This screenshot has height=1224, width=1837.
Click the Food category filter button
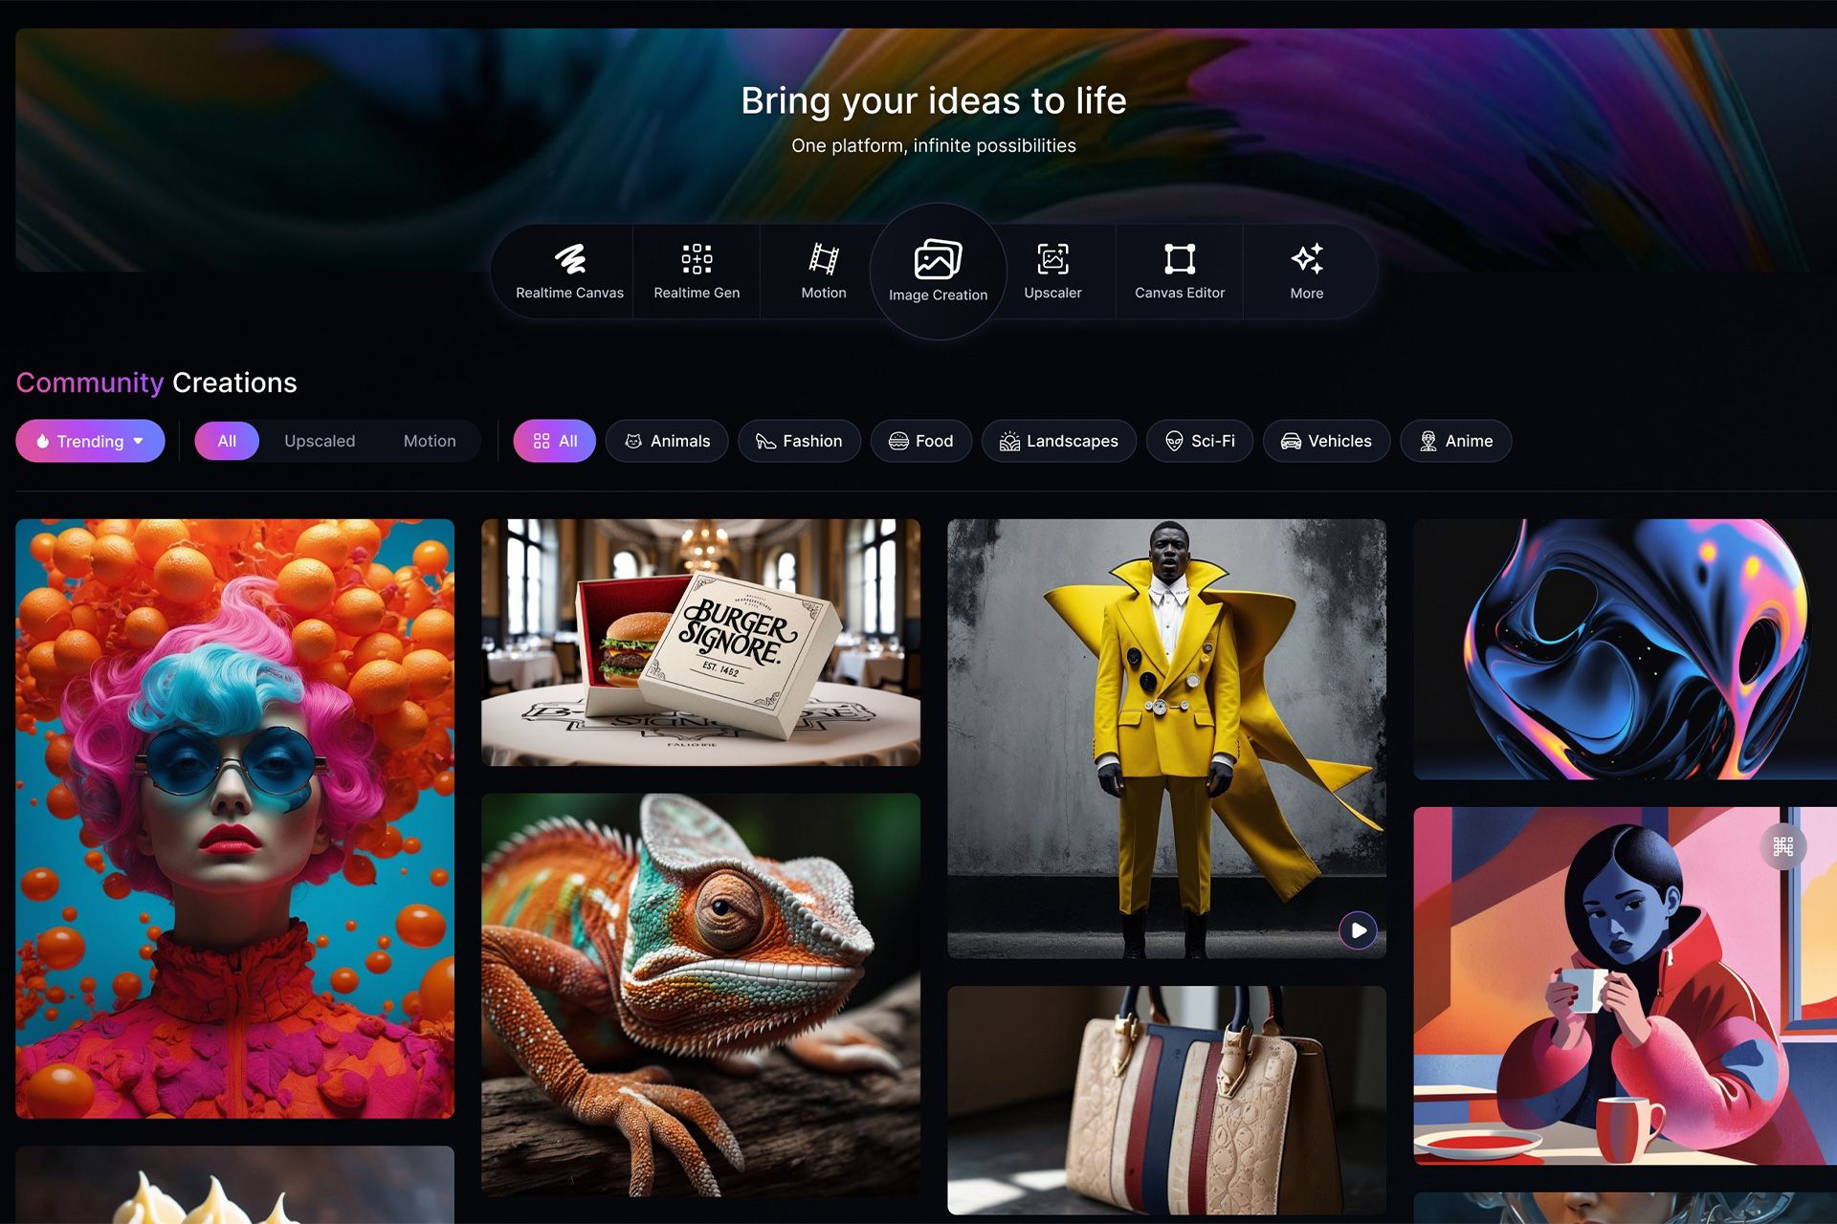click(932, 440)
